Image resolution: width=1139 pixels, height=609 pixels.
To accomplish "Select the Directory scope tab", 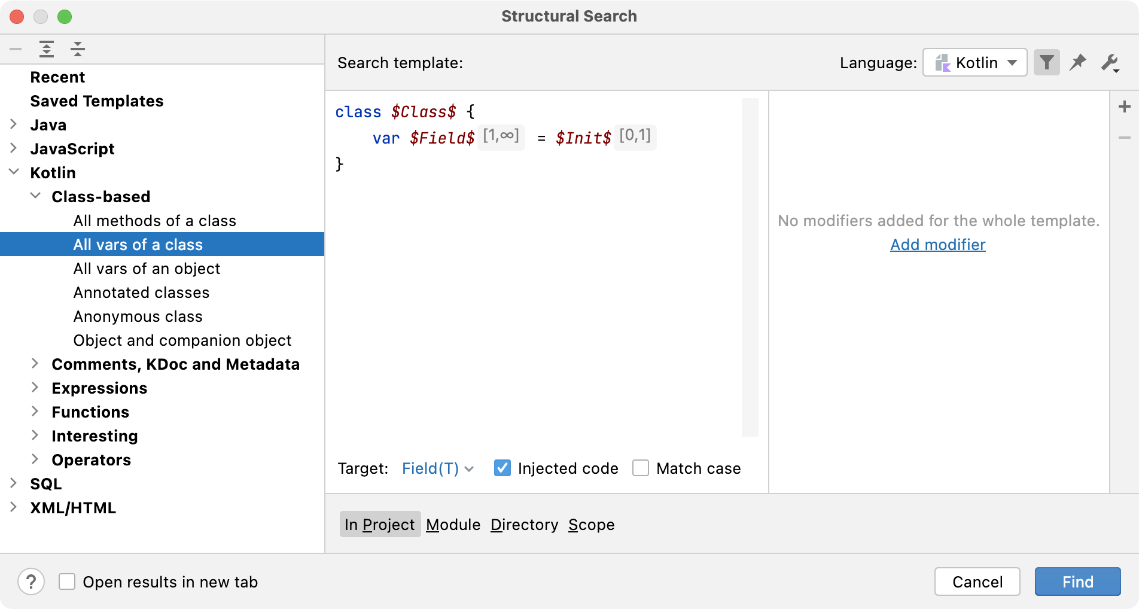I will click(524, 525).
